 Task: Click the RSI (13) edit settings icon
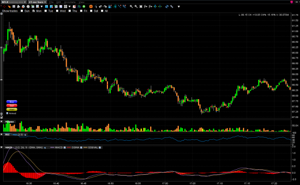click(x=25, y=135)
